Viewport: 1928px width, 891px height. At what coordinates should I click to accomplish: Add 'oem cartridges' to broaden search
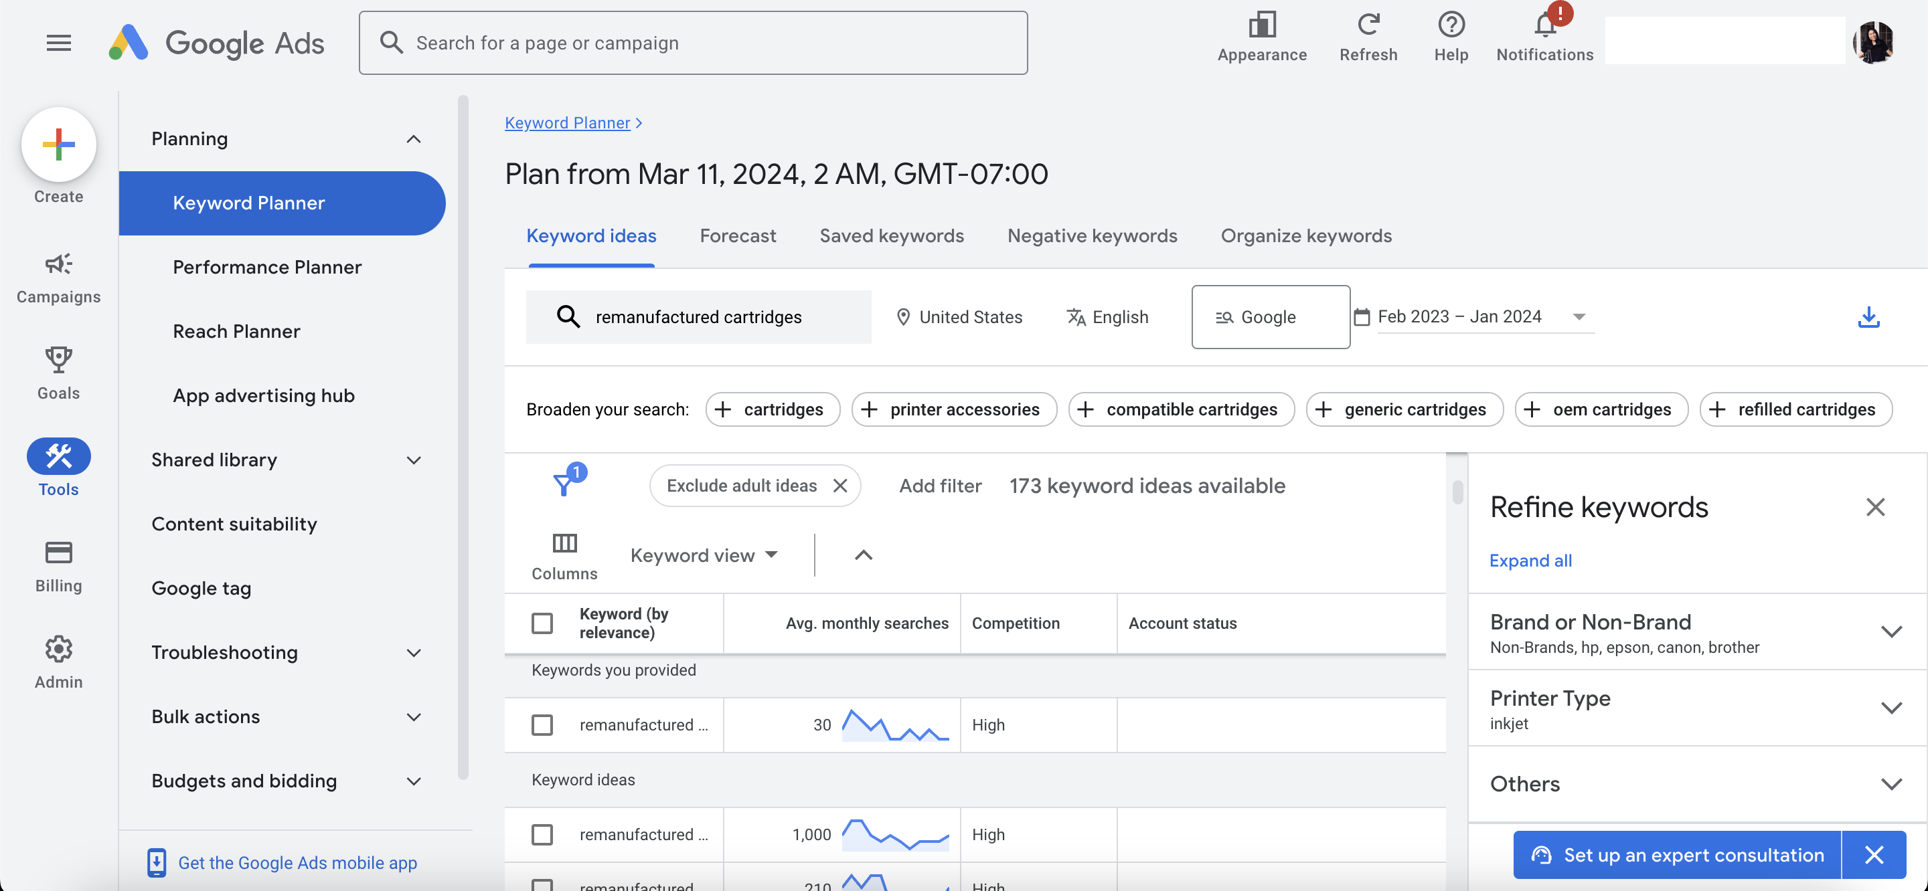(x=1601, y=409)
